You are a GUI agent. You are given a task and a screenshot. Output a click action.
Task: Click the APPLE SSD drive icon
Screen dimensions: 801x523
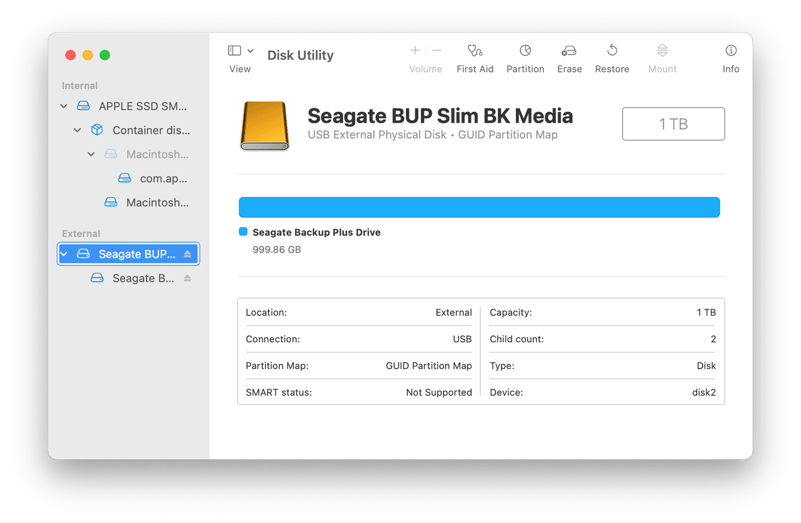pos(83,106)
